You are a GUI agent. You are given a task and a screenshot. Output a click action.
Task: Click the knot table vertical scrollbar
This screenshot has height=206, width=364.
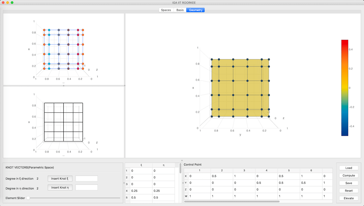[180, 168]
